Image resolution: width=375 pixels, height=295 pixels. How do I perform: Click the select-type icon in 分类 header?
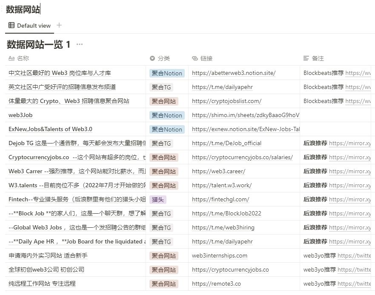click(152, 58)
